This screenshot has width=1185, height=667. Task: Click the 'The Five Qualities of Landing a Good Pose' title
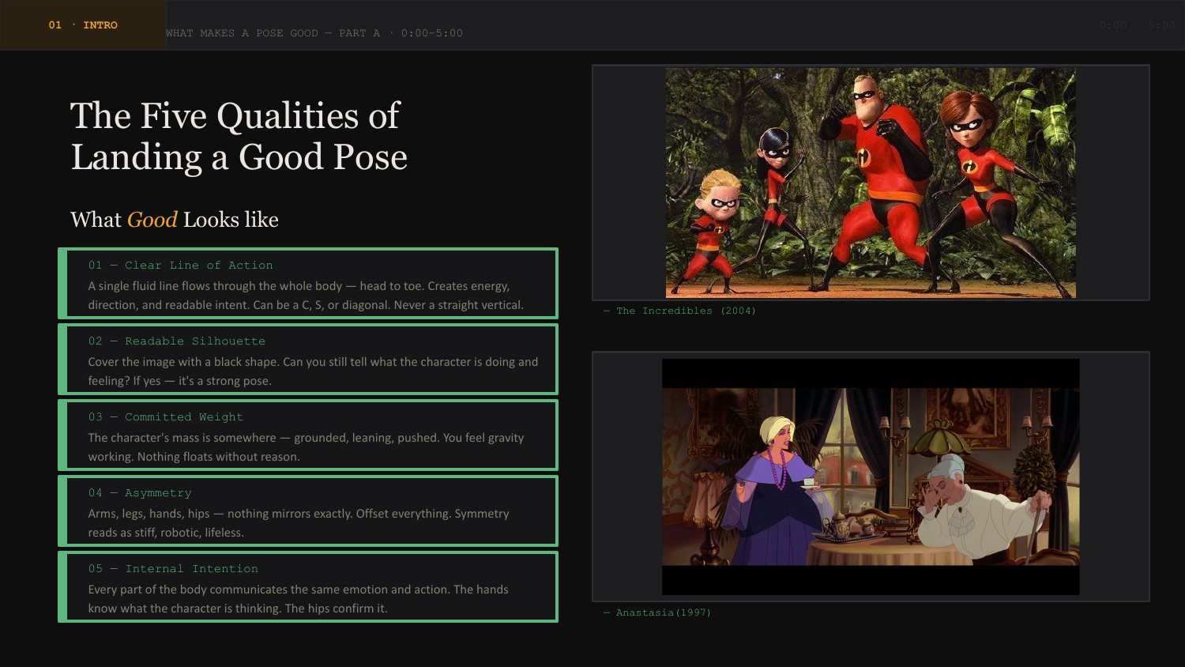pyautogui.click(x=239, y=136)
